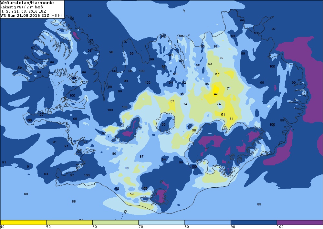Click the light blue 80–90 legend swatch
Image resolution: width=323 pixels, height=229 pixels.
[208, 223]
